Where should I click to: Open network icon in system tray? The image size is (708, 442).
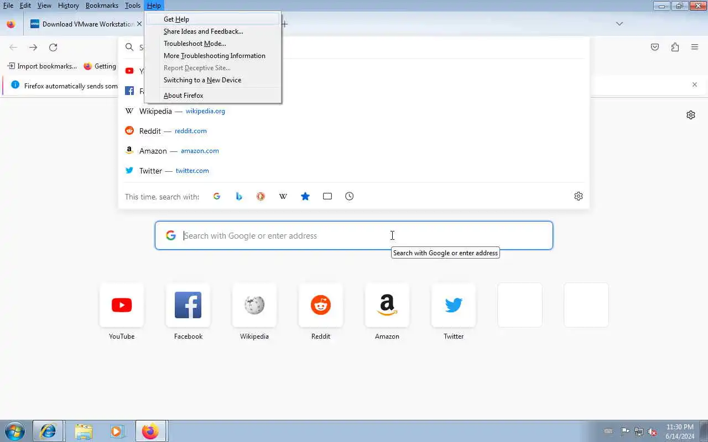click(639, 432)
